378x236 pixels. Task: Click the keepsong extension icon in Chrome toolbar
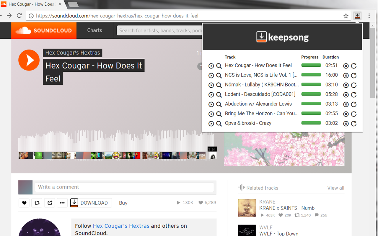coord(357,16)
